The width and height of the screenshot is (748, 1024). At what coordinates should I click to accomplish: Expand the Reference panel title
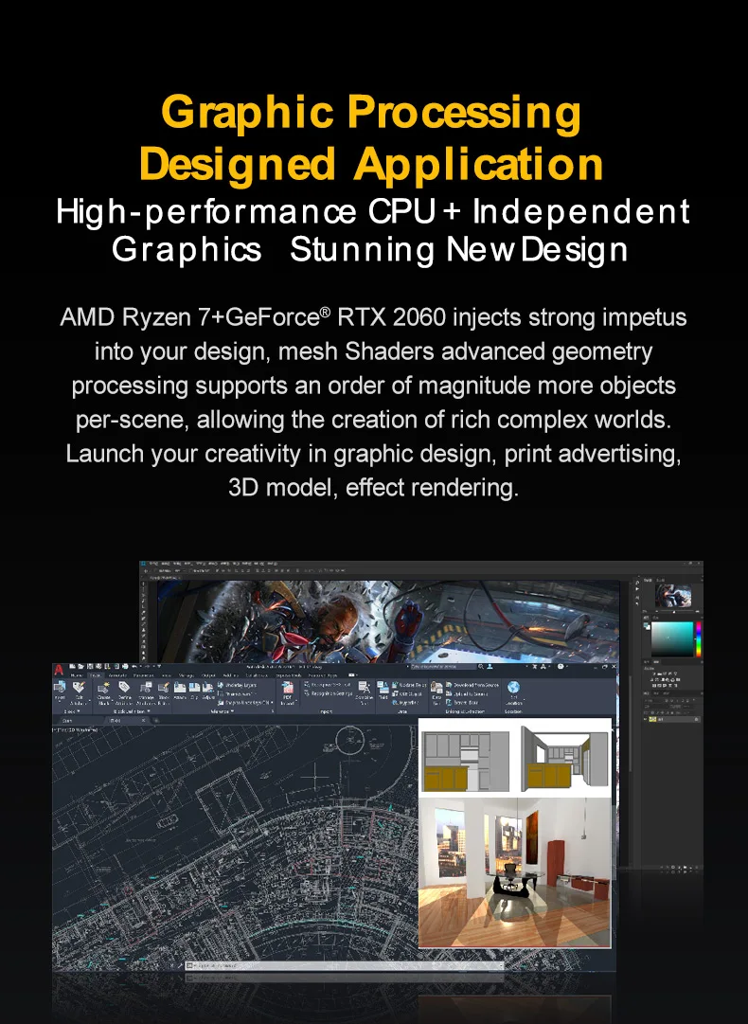pos(223,711)
